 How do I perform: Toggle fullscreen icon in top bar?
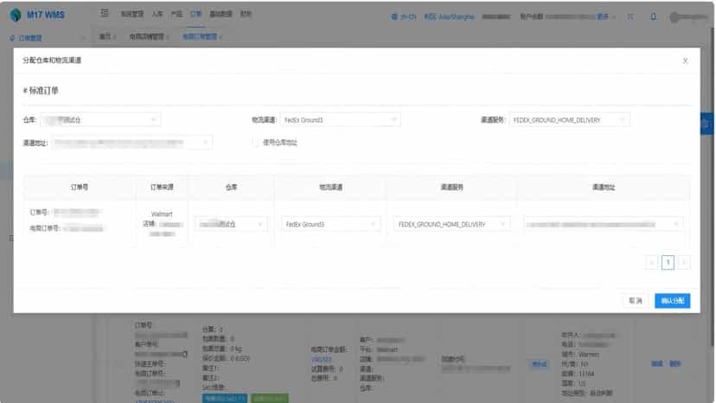tap(630, 17)
